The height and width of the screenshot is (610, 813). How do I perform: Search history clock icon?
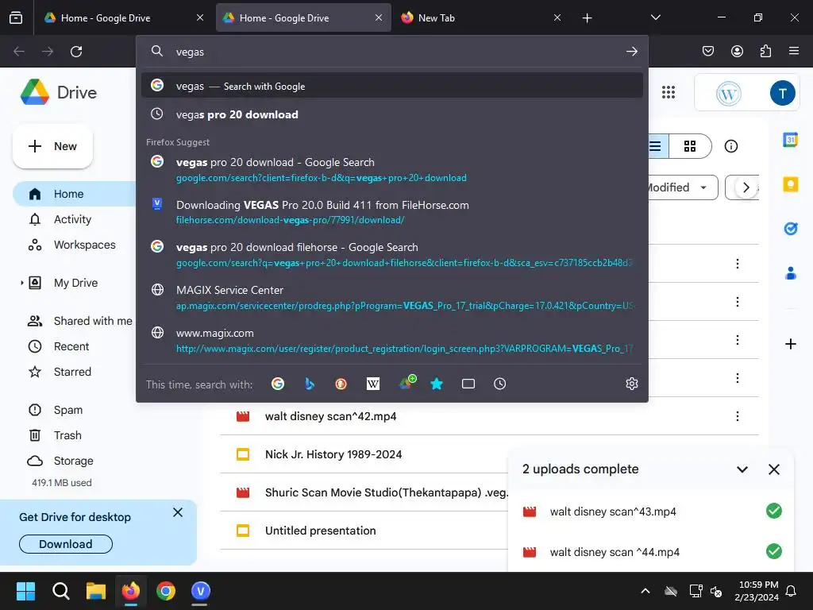click(x=500, y=384)
